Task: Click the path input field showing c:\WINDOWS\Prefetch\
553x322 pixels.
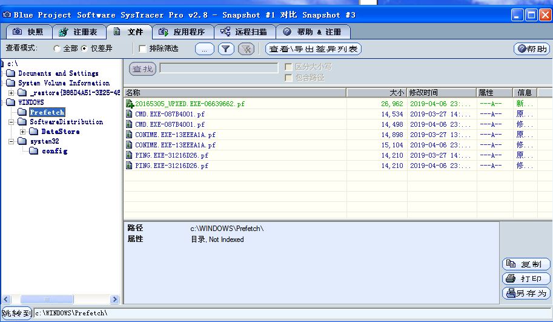Action: [x=293, y=313]
